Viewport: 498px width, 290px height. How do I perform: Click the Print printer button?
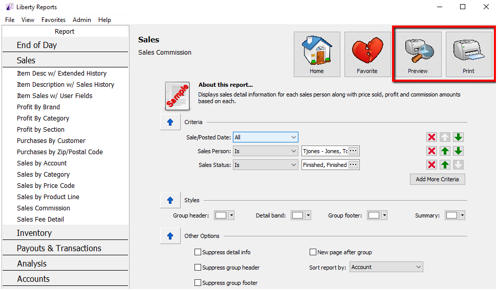pos(469,54)
